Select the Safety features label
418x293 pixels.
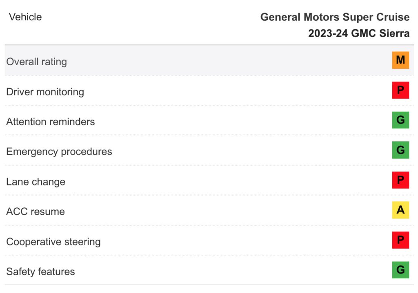tap(40, 271)
